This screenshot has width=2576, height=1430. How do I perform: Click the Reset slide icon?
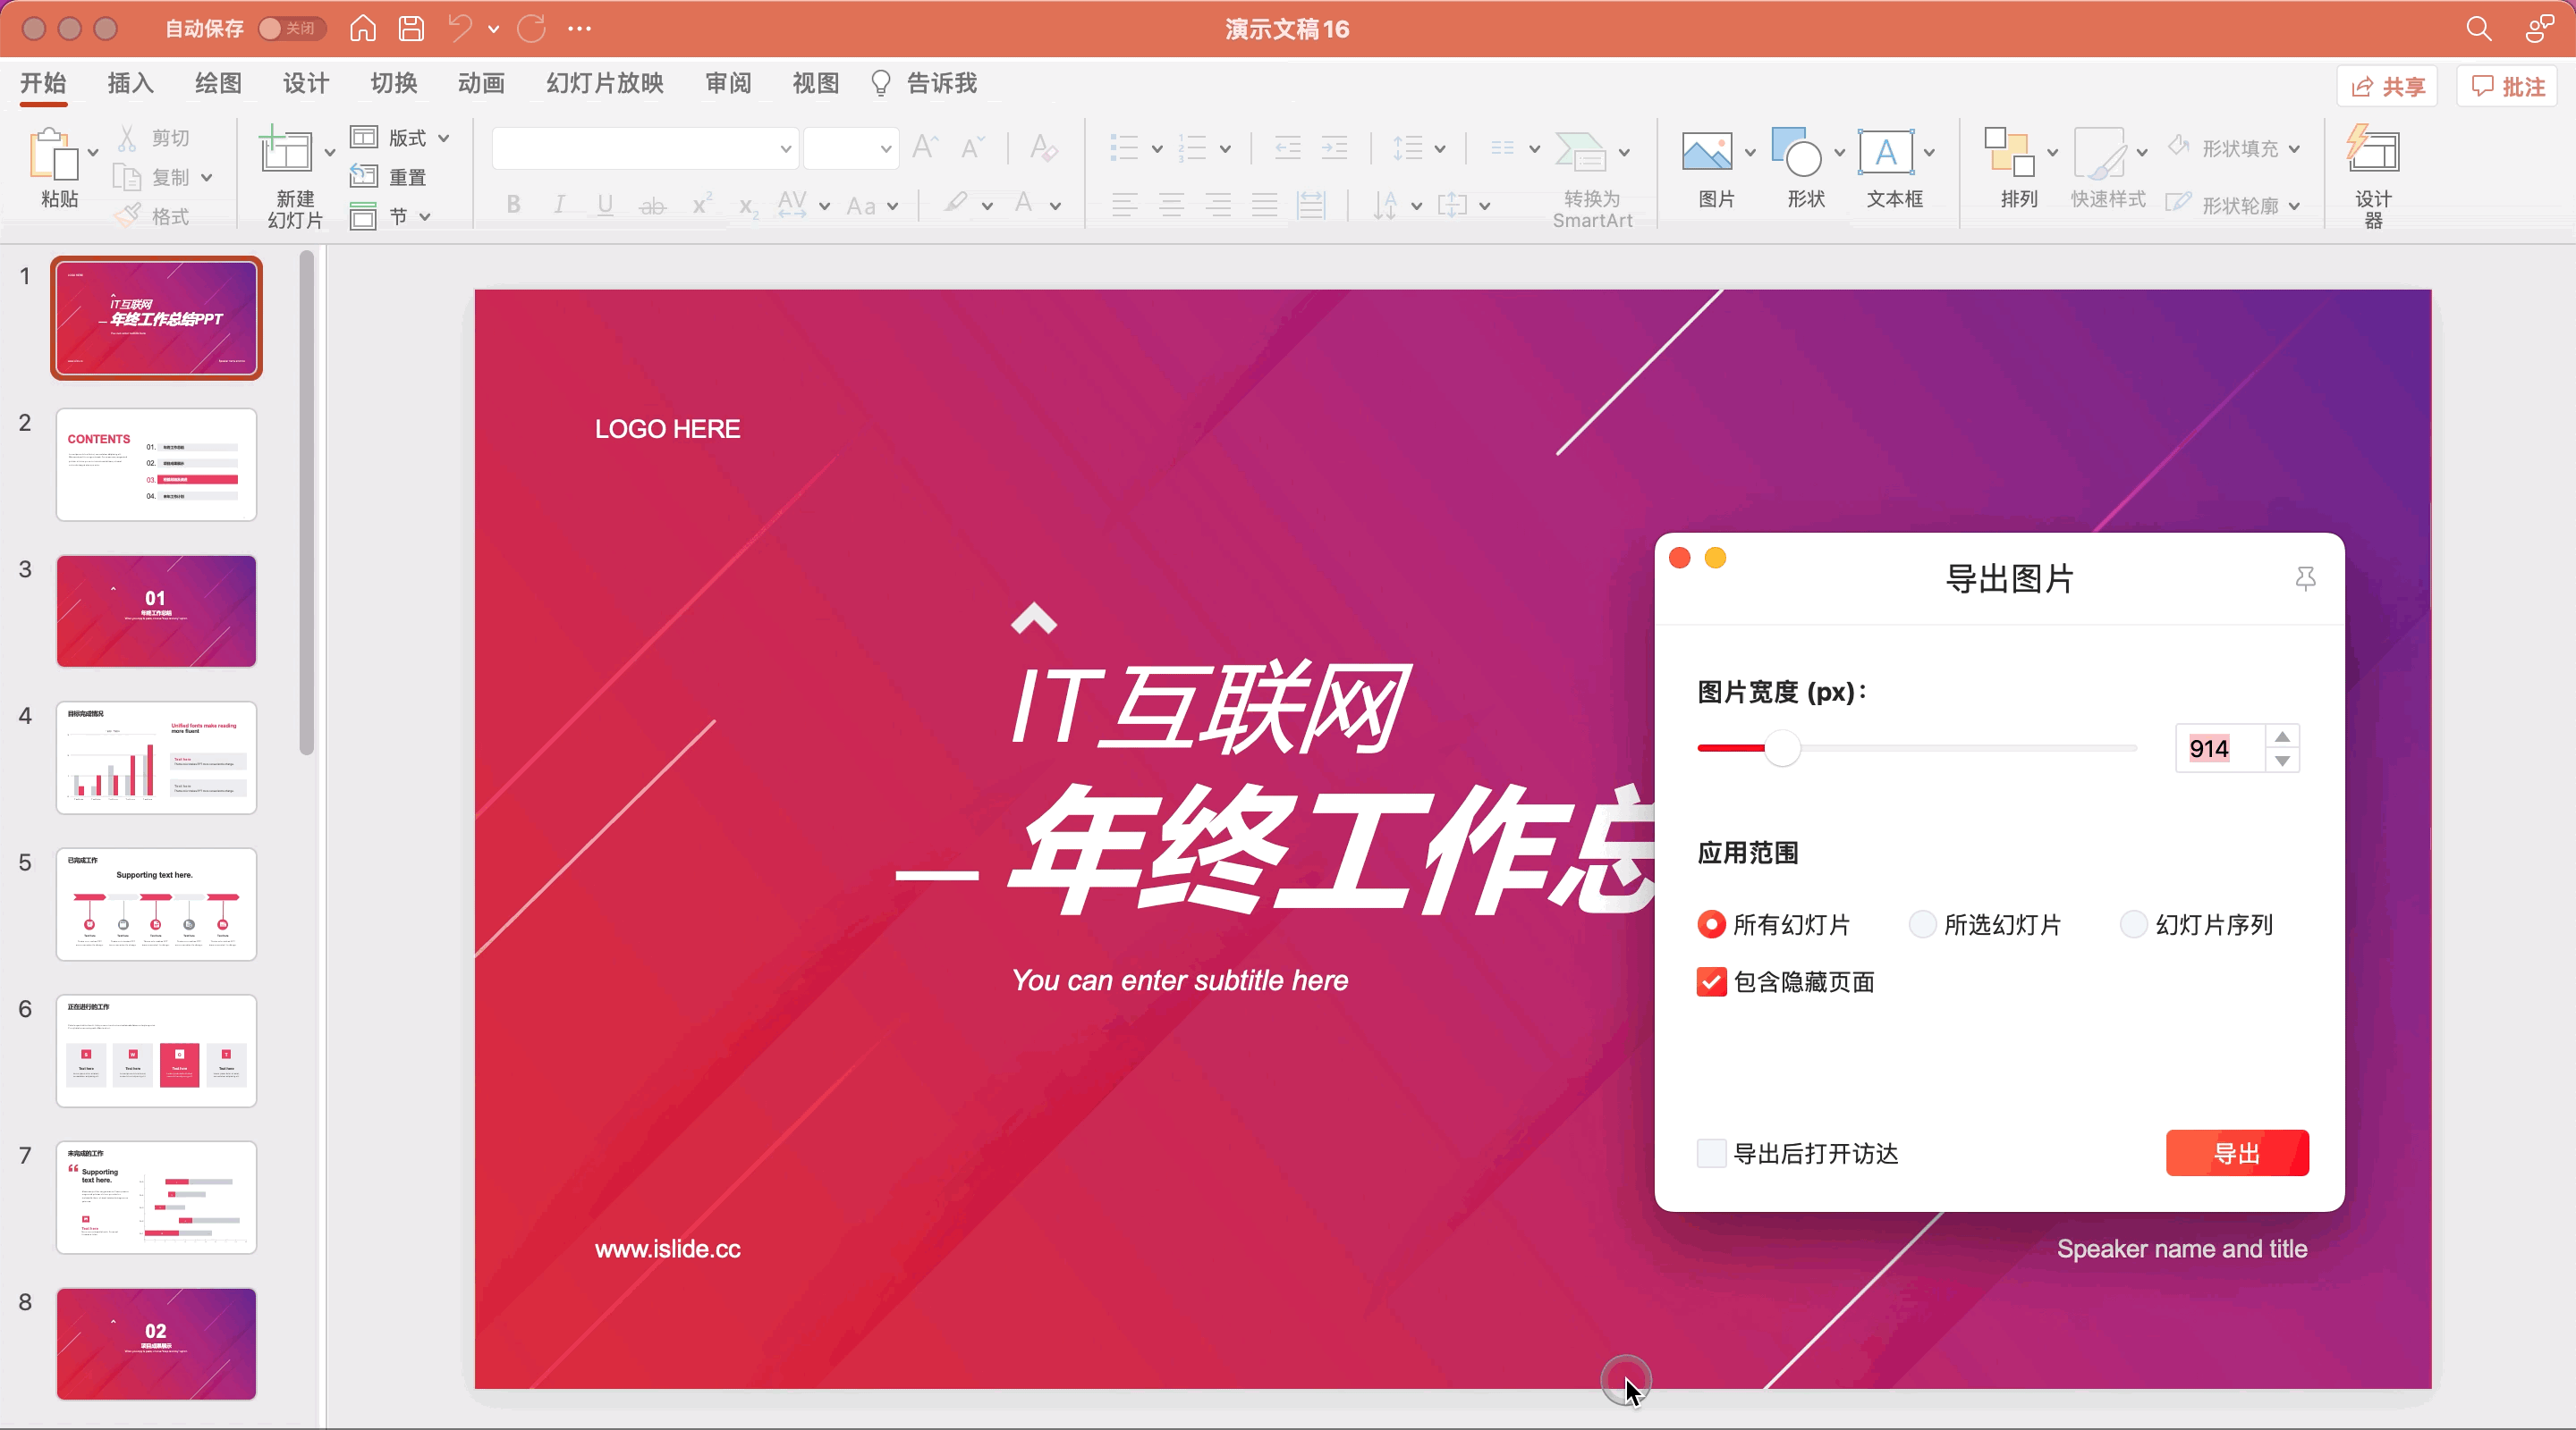coord(364,177)
